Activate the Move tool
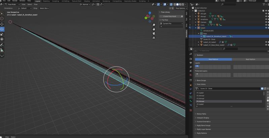Screen dimensions: 269x138 2,24
